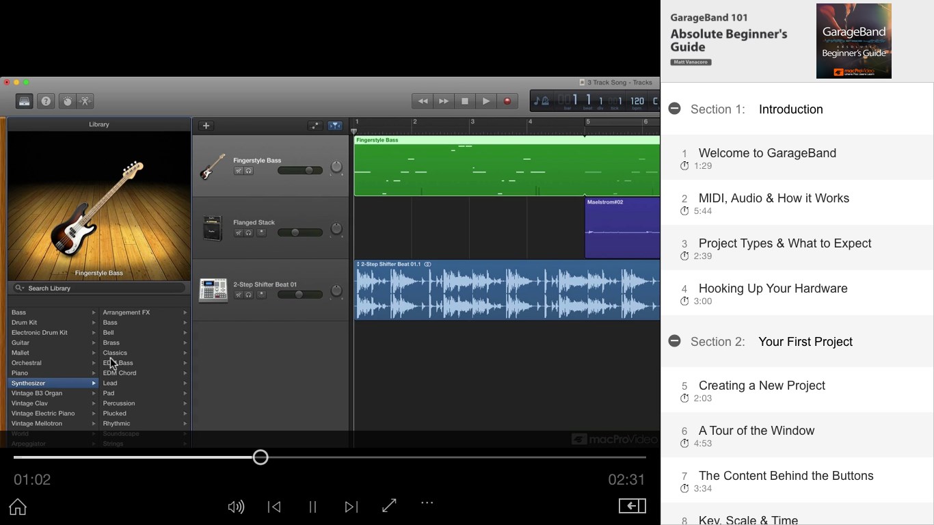Mute the 2-Step Shifter Beat 01 track
This screenshot has width=934, height=525.
239,295
